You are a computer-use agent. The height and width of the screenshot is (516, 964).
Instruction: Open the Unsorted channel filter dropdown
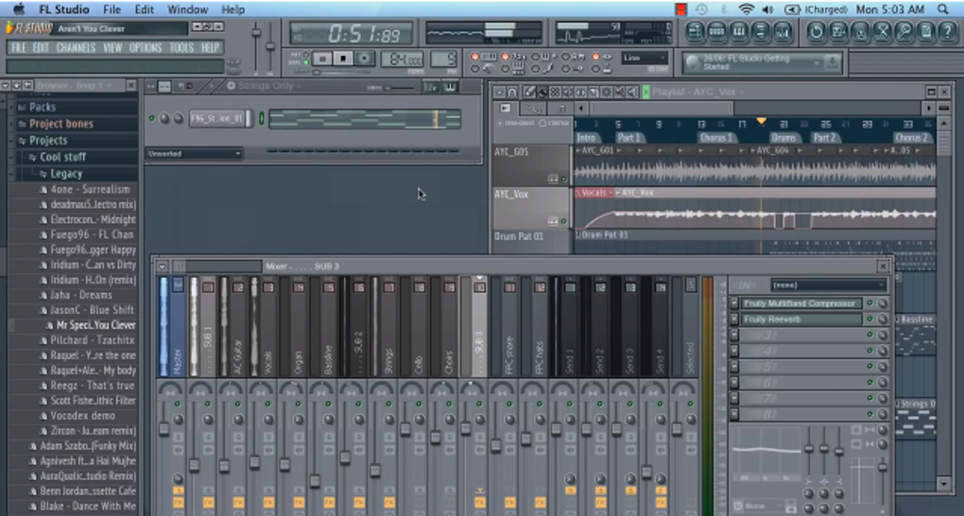pyautogui.click(x=194, y=153)
